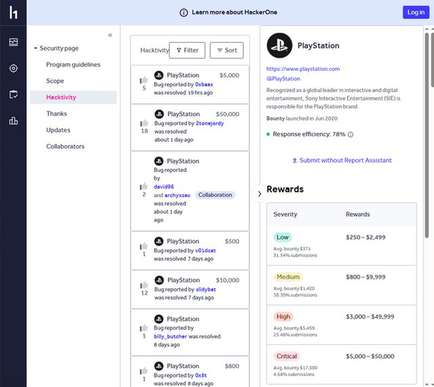Click PlayStation logo in slidybat report card
434x387 pixels.
coord(159,280)
